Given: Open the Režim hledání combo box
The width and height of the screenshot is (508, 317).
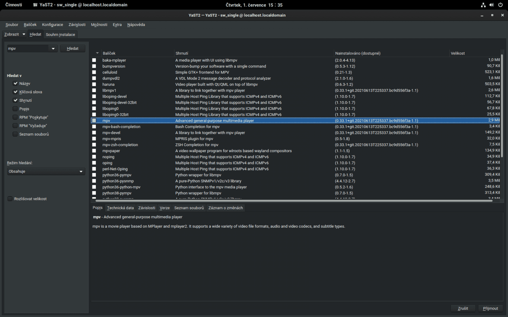Looking at the screenshot, I should [46, 171].
